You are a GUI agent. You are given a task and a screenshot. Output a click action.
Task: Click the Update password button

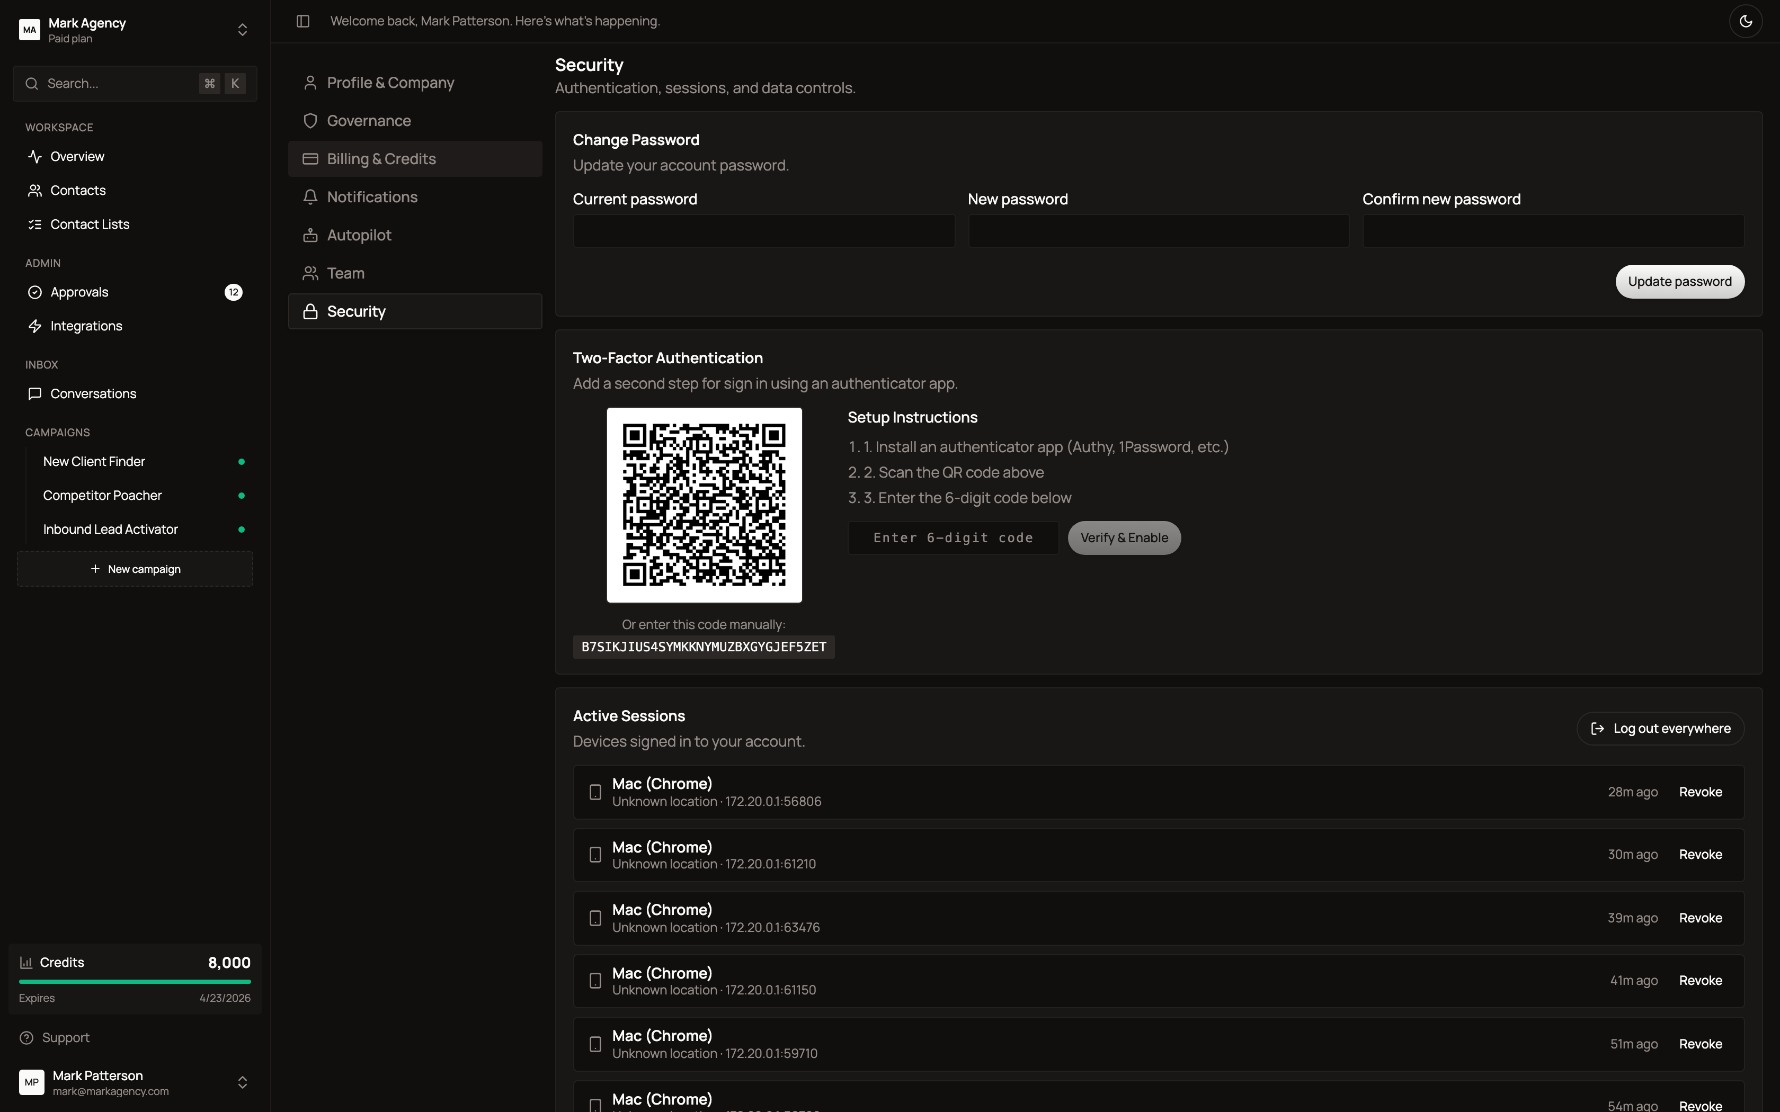tap(1679, 282)
